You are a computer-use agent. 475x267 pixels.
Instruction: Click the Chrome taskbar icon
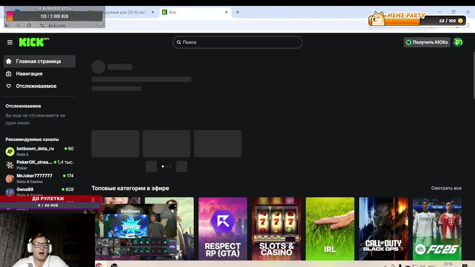[99, 265]
